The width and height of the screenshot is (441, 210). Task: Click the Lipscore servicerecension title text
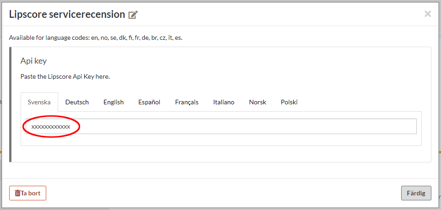67,14
